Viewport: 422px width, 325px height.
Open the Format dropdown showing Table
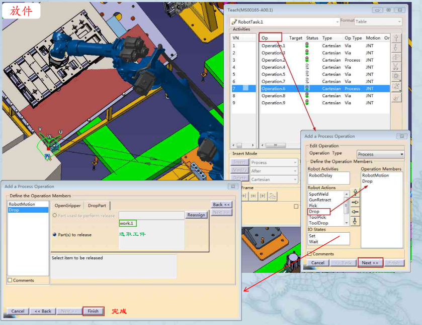click(x=378, y=22)
